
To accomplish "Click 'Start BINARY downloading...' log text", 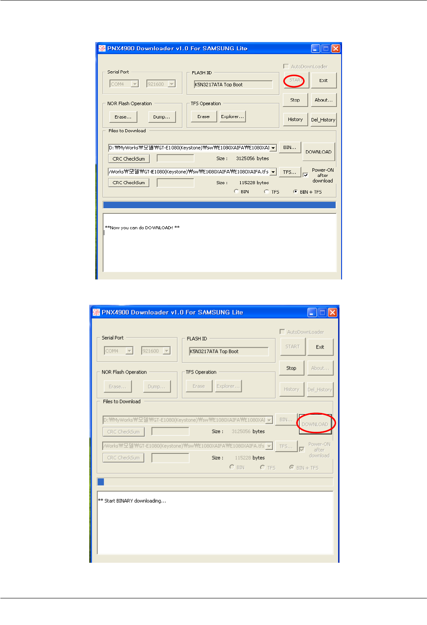I will pyautogui.click(x=132, y=501).
